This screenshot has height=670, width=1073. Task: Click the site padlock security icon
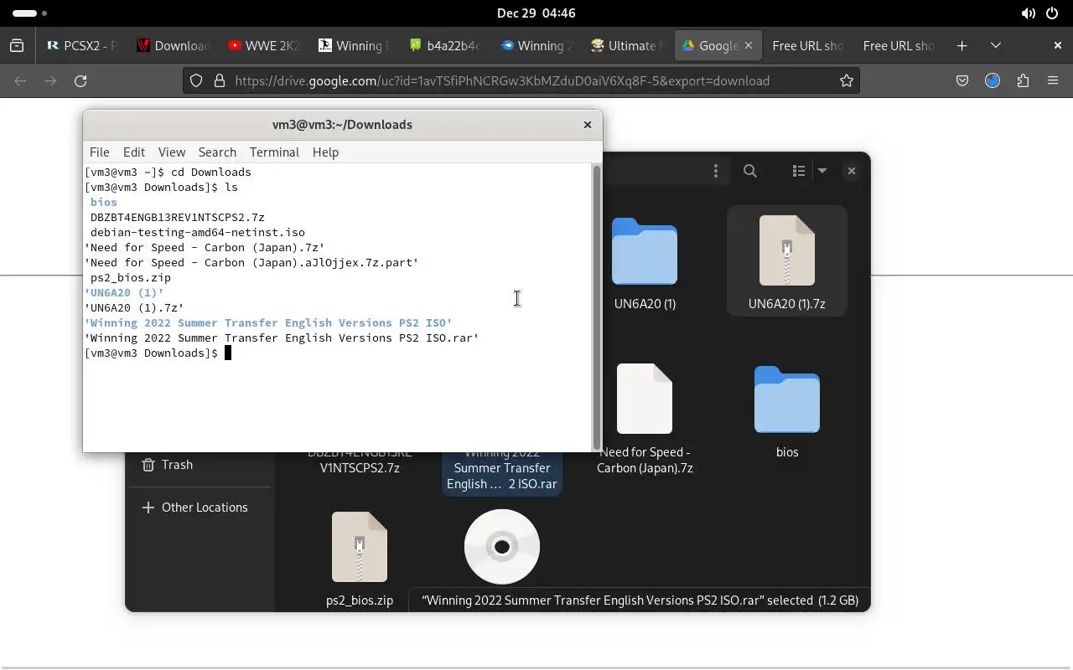click(220, 80)
